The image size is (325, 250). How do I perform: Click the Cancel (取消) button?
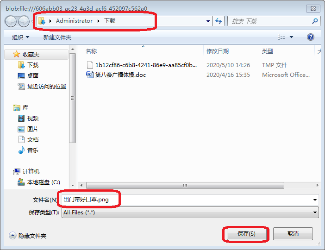293,234
